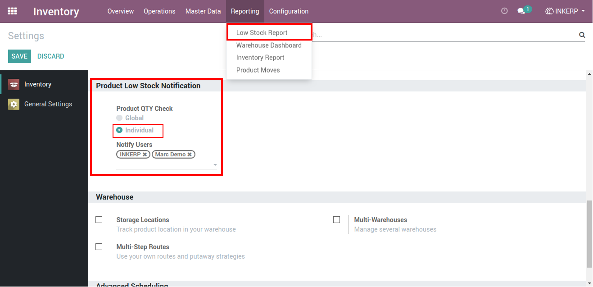Collapse the Reporting menu
The height and width of the screenshot is (287, 593).
pos(245,11)
